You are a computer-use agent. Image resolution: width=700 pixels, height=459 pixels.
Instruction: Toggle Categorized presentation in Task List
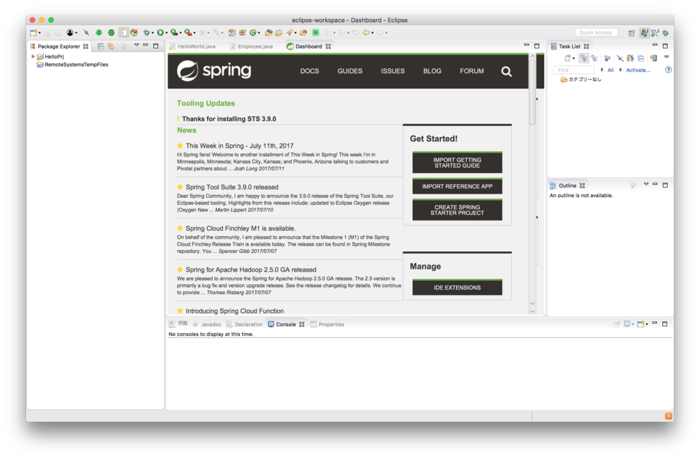[x=584, y=58]
